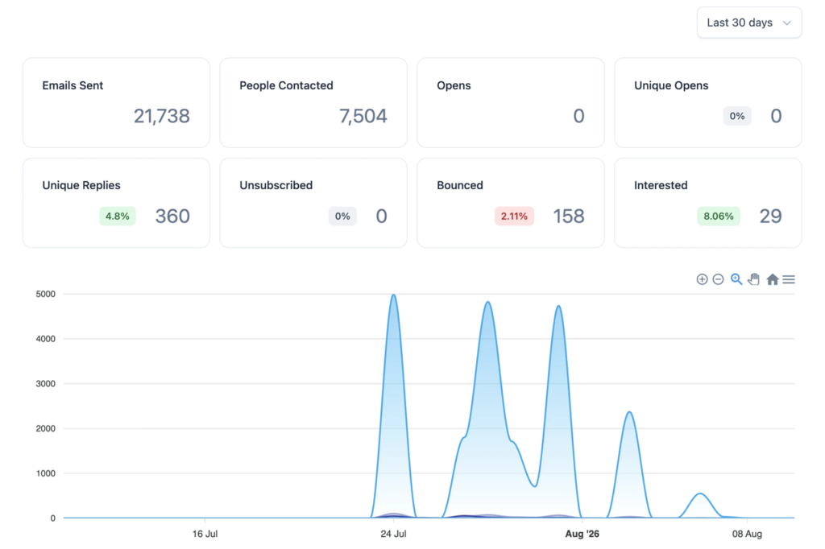Click the 16 Jul axis label
The height and width of the screenshot is (549, 825).
coord(205,534)
